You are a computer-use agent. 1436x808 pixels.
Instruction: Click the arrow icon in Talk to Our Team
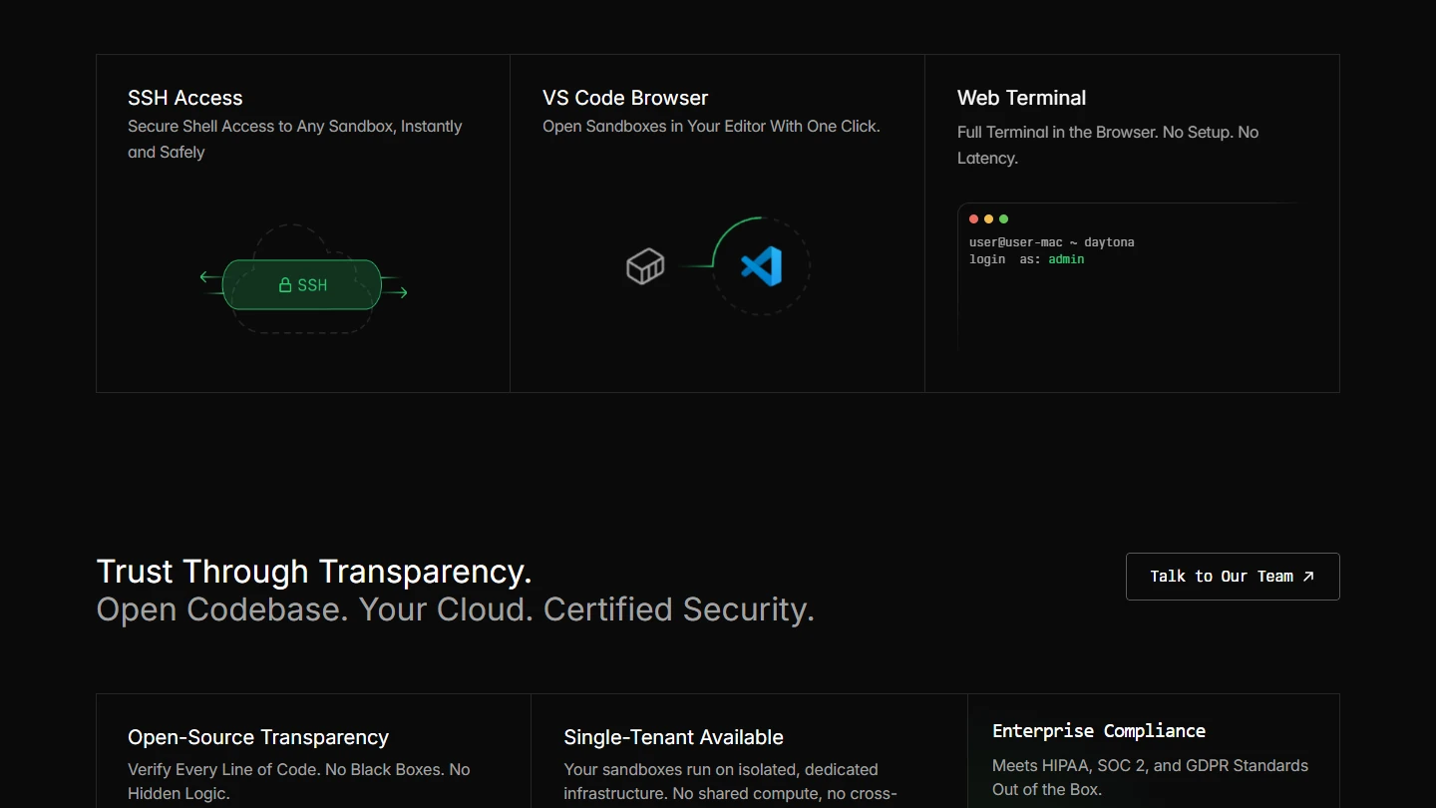(x=1309, y=577)
